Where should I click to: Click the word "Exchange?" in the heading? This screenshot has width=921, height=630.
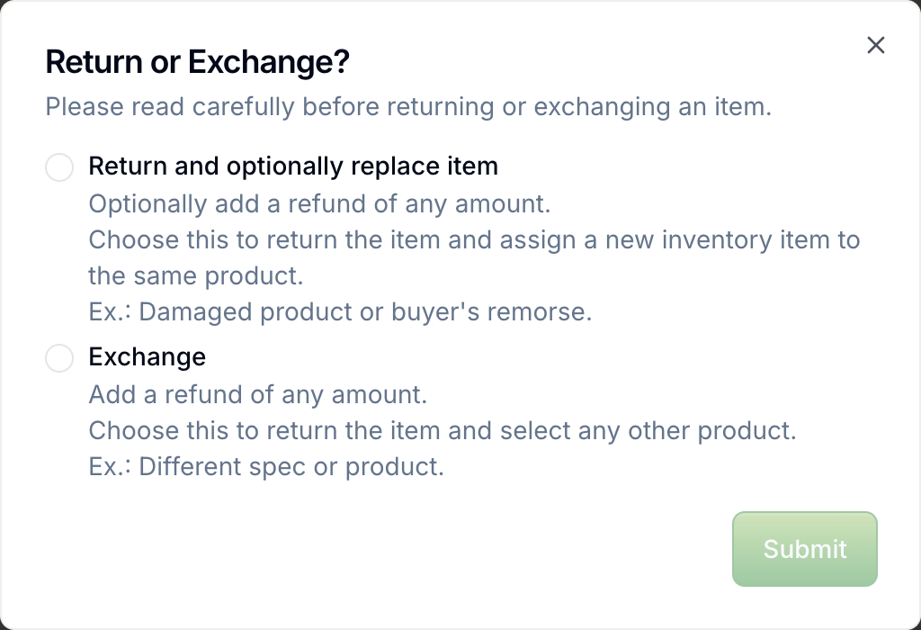[268, 61]
